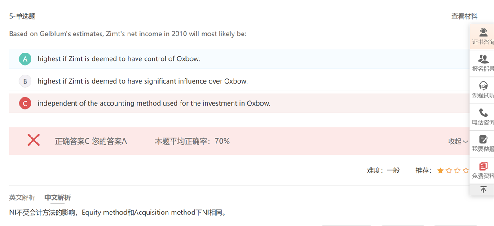Screen dimensions: 494x226
Task: Click the practice questions (我要做题) icon
Action: (483, 139)
